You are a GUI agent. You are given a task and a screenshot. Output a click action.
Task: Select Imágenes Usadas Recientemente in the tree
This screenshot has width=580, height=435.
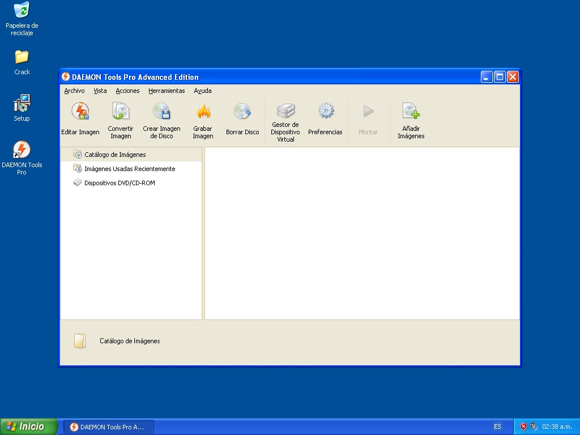tap(131, 169)
